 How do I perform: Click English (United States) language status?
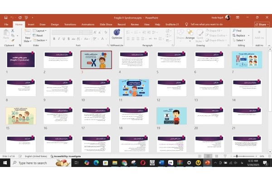click(36, 156)
